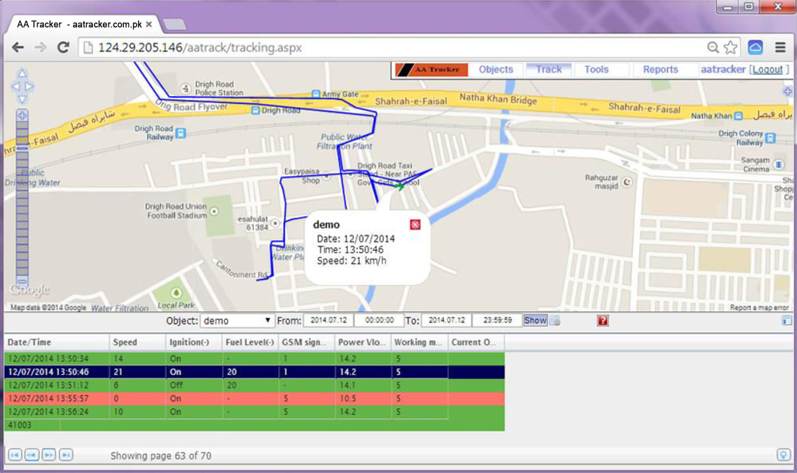The image size is (797, 473).
Task: Refresh the page with browser reload icon
Action: tap(62, 47)
